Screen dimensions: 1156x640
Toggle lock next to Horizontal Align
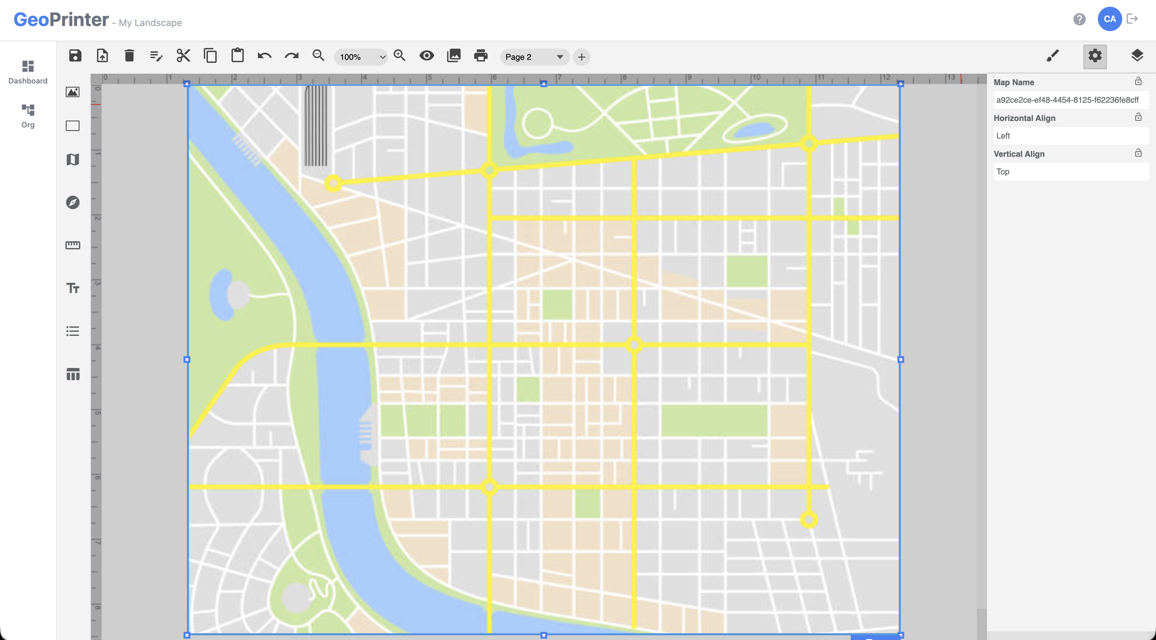pos(1138,117)
